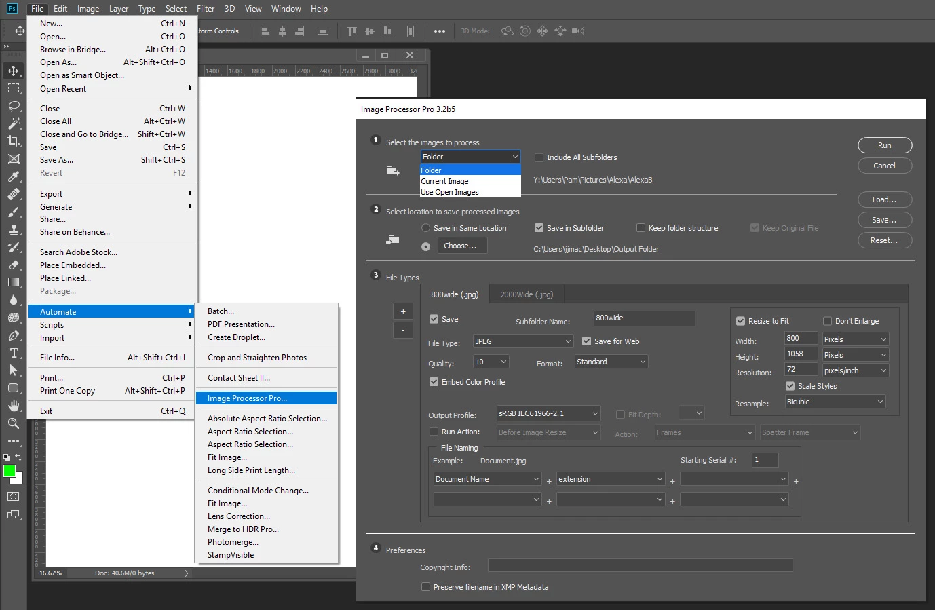Select the Zoom magnifier tool
The height and width of the screenshot is (610, 935).
click(14, 423)
